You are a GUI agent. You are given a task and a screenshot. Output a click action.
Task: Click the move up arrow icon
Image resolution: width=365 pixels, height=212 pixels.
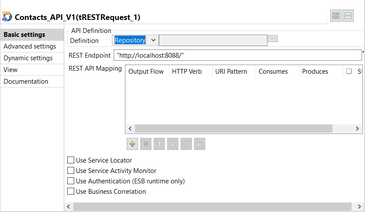tap(159, 144)
